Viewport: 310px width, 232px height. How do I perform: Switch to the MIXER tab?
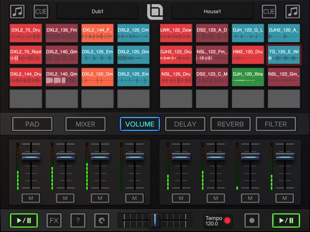point(85,124)
